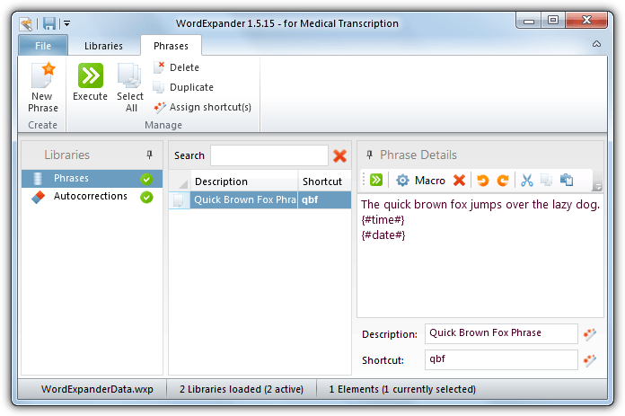This screenshot has height=416, width=625.
Task: Toggle the Phrases library active checkmark
Action: 146,179
